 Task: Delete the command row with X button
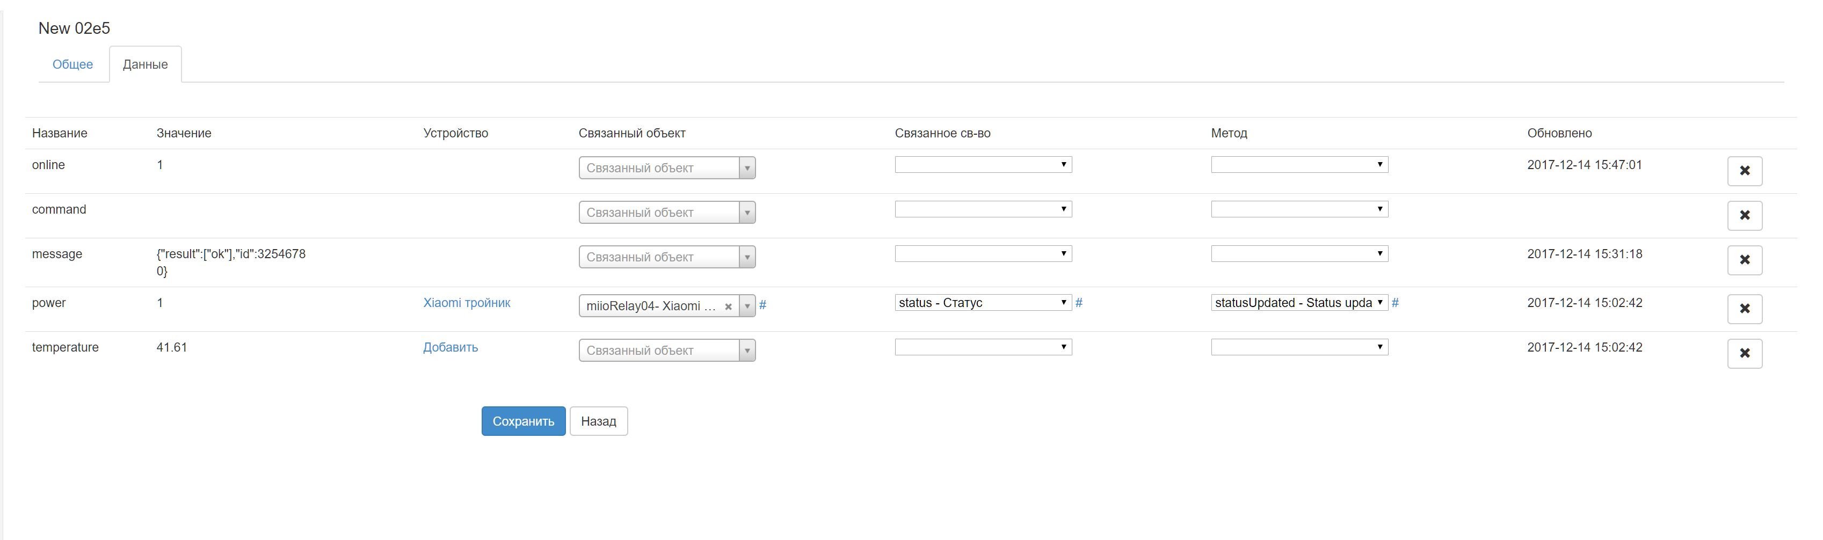1745,215
